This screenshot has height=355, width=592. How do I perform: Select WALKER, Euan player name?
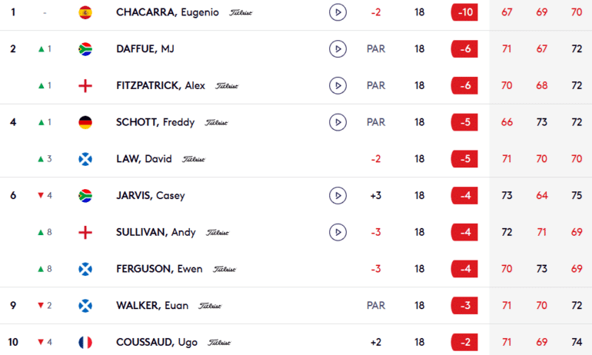152,306
